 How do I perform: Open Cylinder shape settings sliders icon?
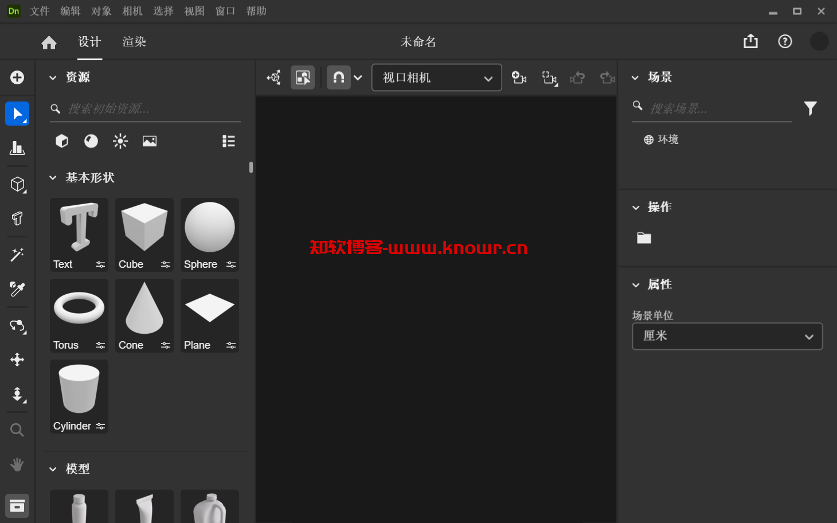tap(100, 426)
